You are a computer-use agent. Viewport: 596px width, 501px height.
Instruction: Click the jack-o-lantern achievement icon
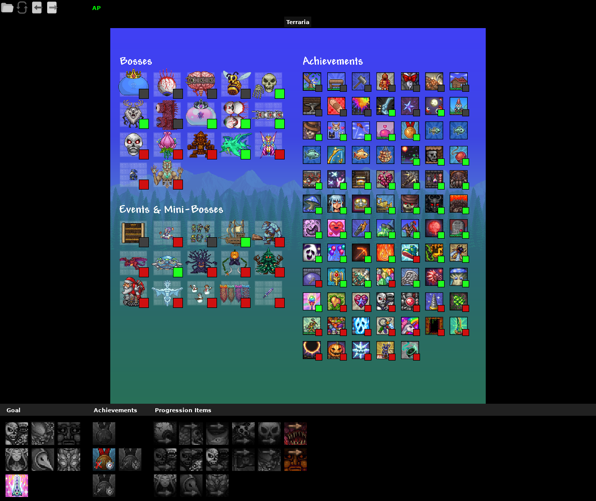(336, 351)
